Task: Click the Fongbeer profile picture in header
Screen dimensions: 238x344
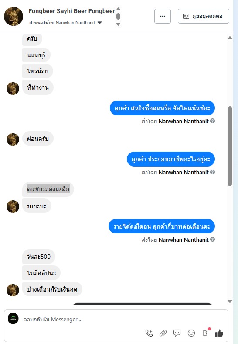Action: [14, 17]
